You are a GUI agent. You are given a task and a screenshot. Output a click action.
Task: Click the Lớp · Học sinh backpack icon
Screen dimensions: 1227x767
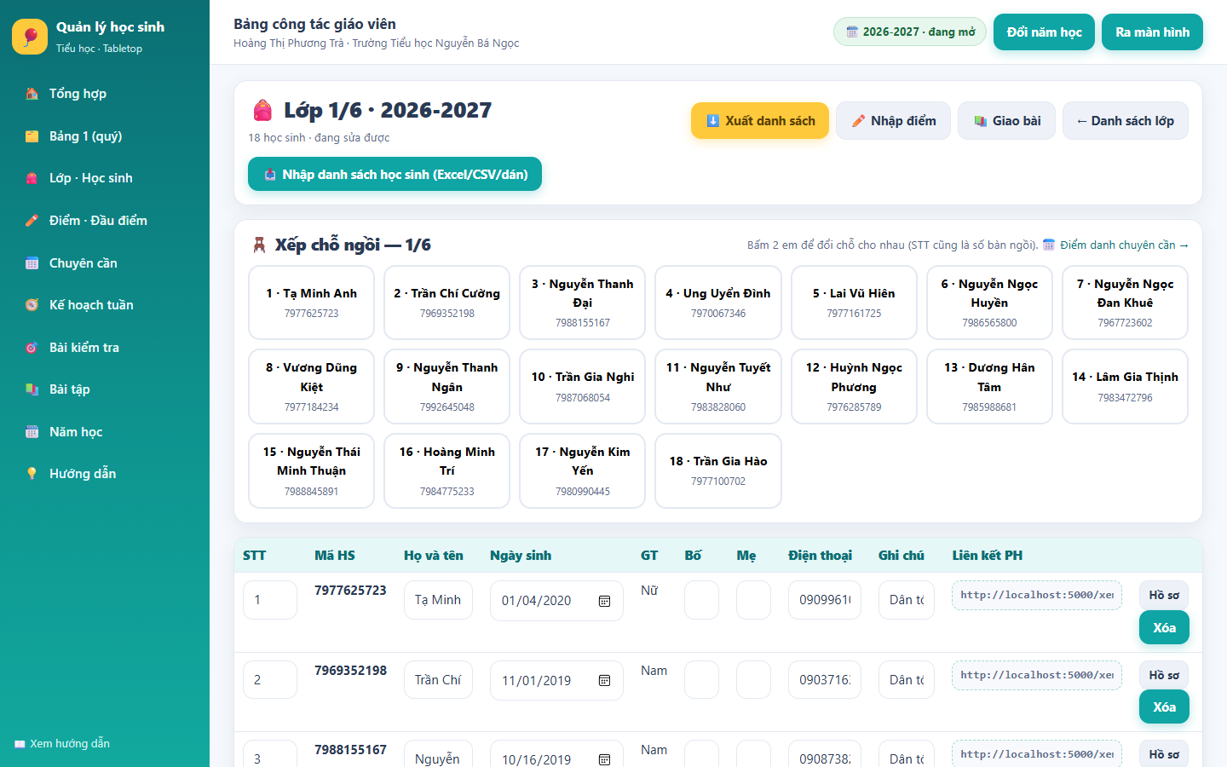click(x=32, y=178)
